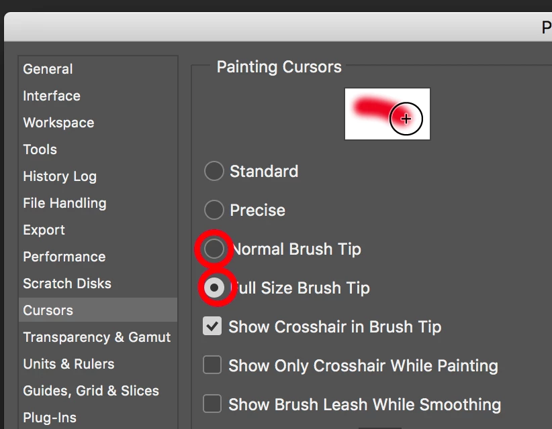The width and height of the screenshot is (552, 429).
Task: Choose the Precise cursor radio button
Action: coord(214,210)
